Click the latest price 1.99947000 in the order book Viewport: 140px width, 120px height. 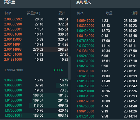tap(14, 70)
